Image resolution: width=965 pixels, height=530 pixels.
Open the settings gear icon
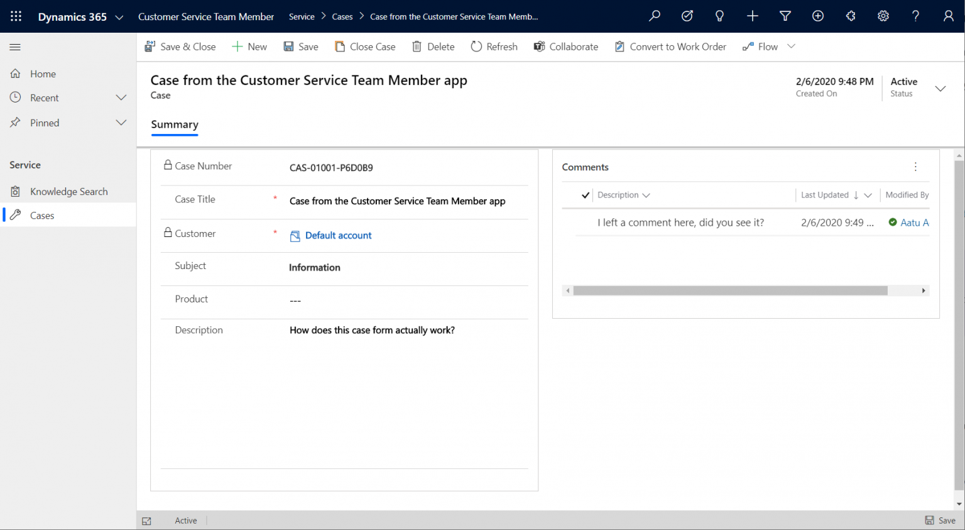tap(883, 16)
